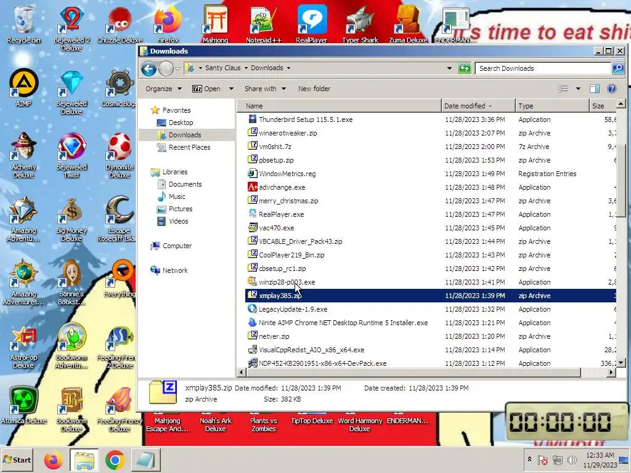631x473 pixels.
Task: Open Pictures library in navigation pane
Action: point(175,209)
